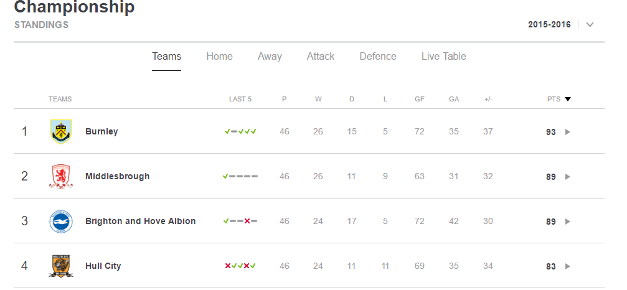627x290 pixels.
Task: Click the Brighton and Hove Albion crest
Action: [x=61, y=222]
